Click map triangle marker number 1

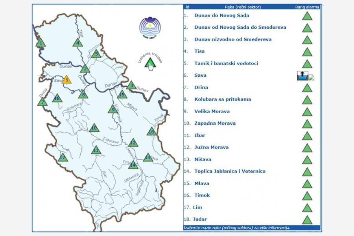pyautogui.click(x=41, y=43)
